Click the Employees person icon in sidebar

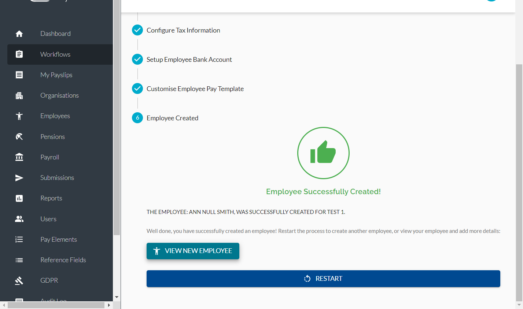point(19,116)
